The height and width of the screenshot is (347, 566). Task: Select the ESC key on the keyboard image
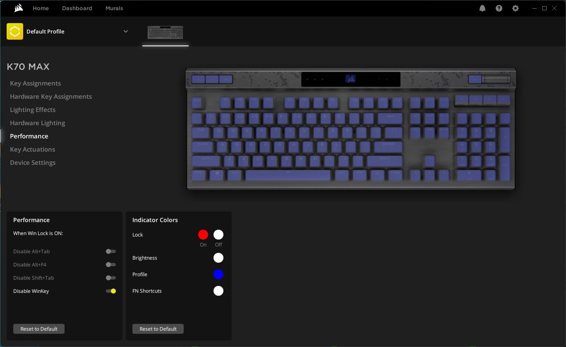tap(197, 102)
